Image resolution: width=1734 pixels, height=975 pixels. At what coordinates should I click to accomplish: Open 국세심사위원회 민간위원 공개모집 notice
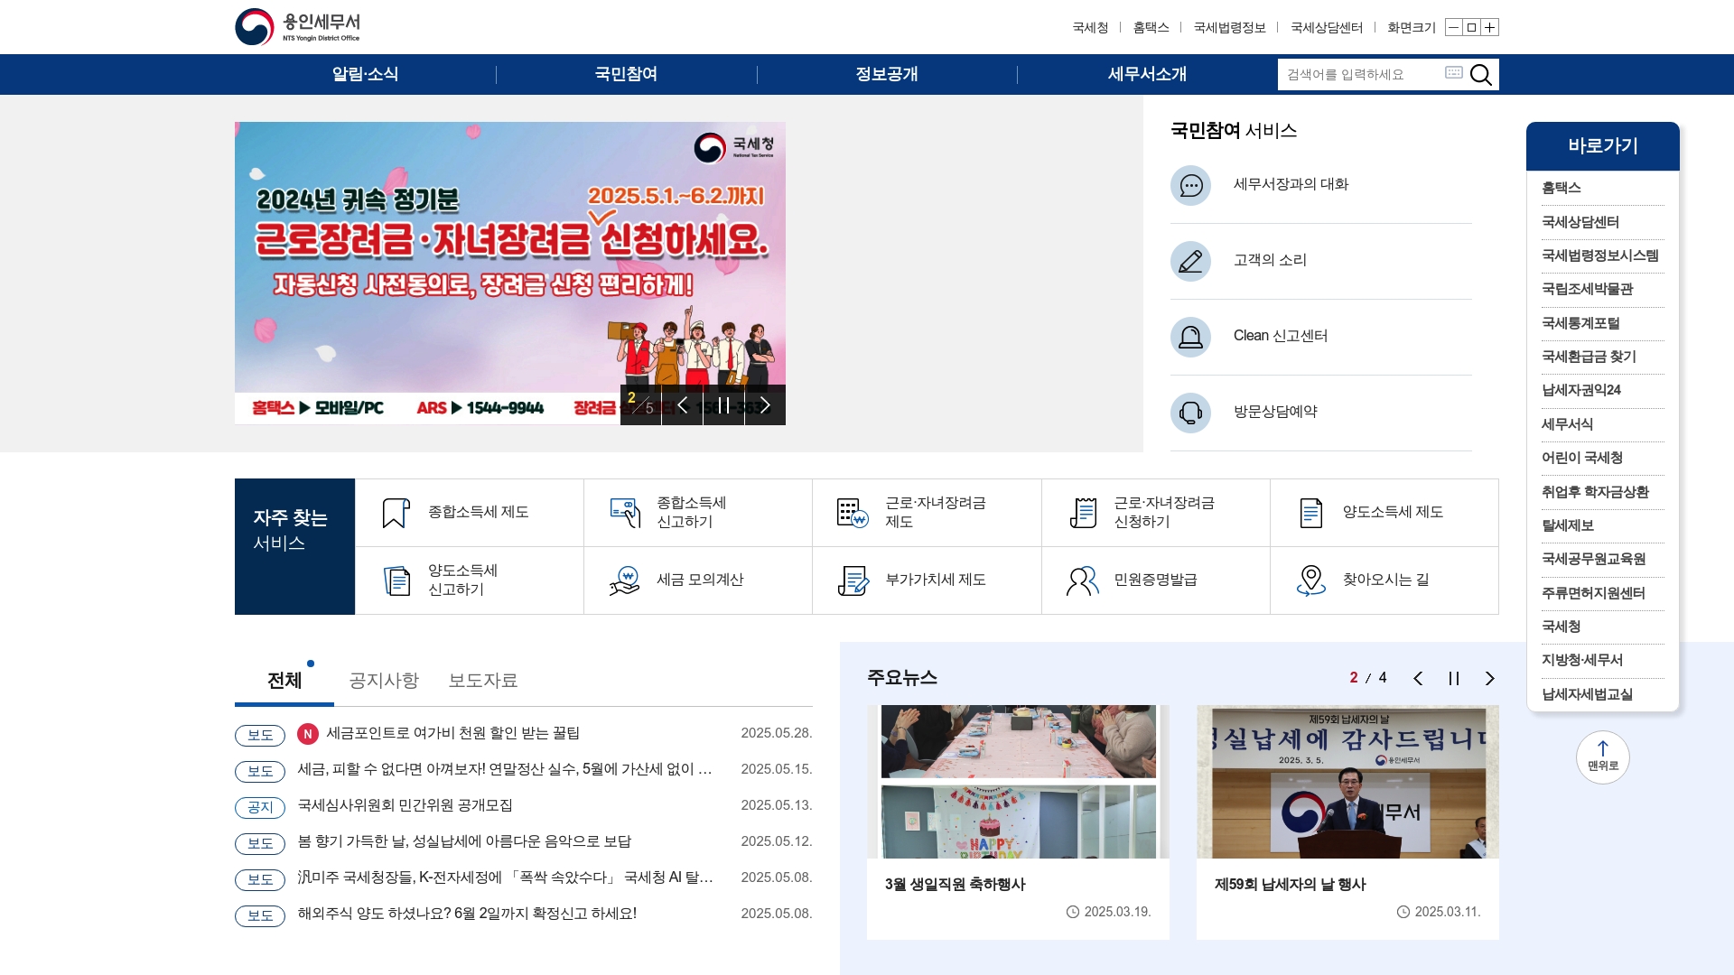point(405,805)
